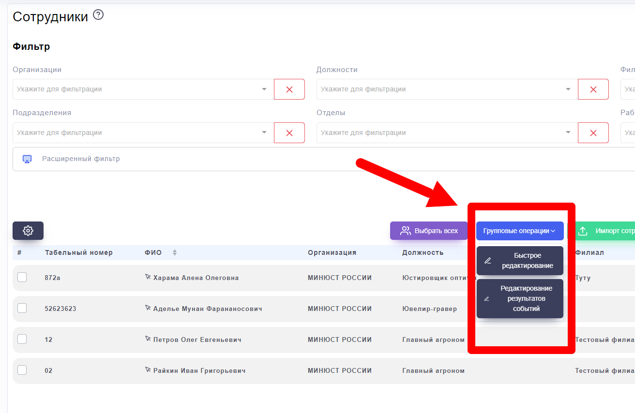635x413 pixels.
Task: Tick the checkbox for employee 872a
Action: 22,278
